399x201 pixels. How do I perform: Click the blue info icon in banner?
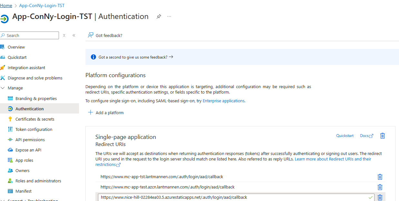point(93,57)
